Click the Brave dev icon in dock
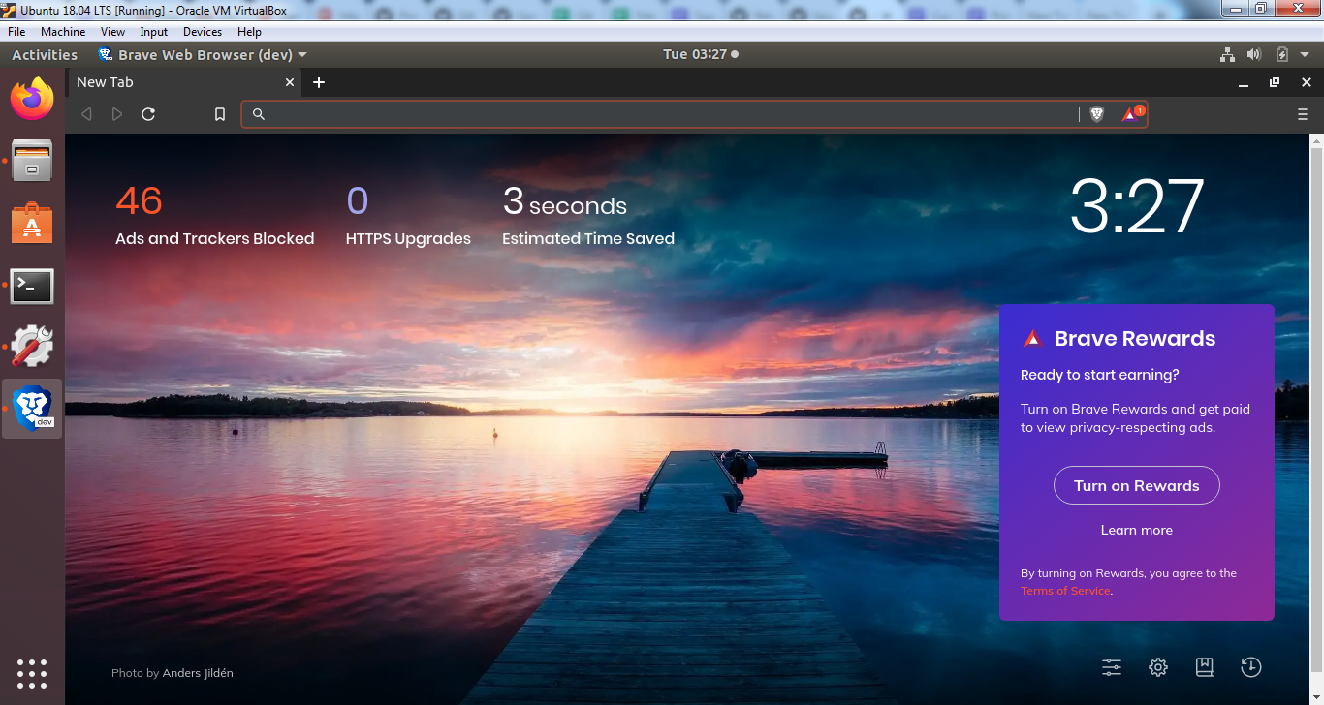1324x705 pixels. [x=33, y=408]
